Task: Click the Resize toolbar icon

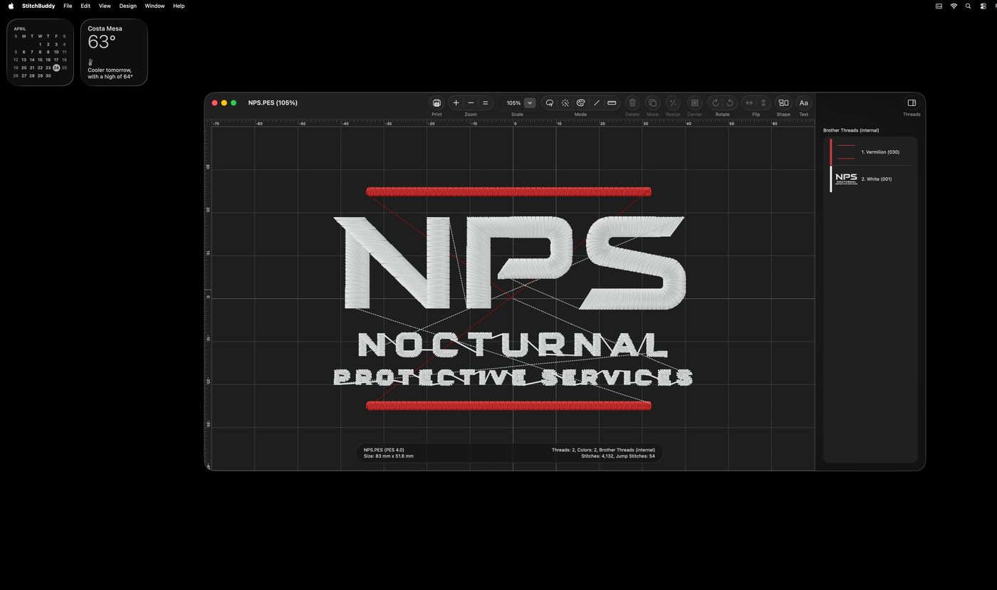Action: [x=673, y=103]
